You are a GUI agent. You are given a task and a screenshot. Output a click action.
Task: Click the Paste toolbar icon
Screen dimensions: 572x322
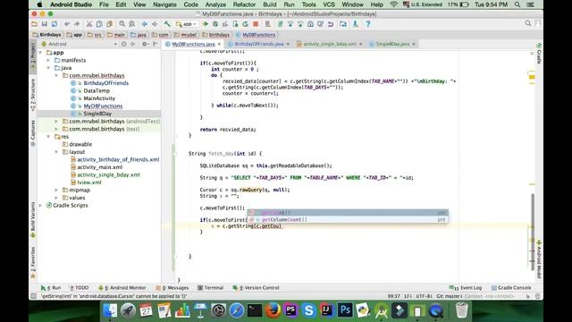tap(109, 24)
